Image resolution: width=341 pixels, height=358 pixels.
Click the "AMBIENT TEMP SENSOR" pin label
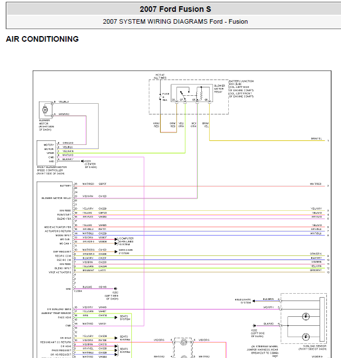point(56,313)
